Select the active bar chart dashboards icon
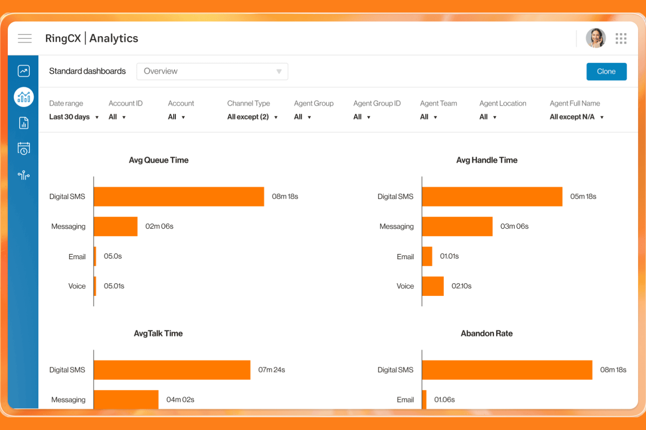The image size is (646, 430). [24, 97]
